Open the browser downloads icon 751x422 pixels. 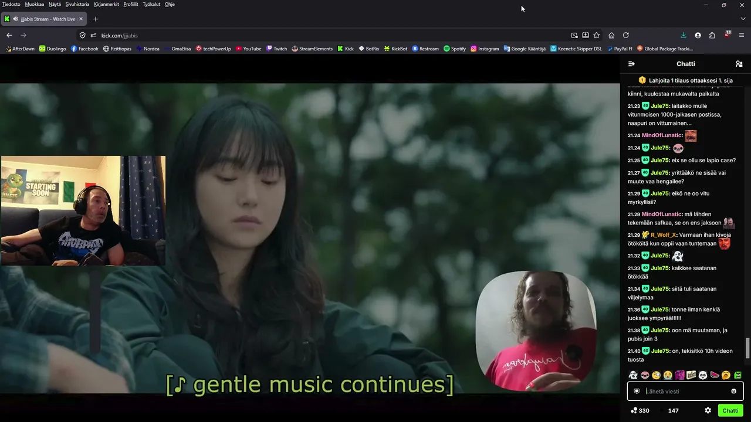click(684, 35)
